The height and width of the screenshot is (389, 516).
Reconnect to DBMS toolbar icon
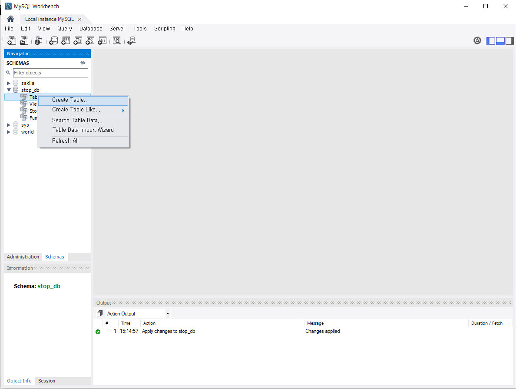[x=131, y=40]
